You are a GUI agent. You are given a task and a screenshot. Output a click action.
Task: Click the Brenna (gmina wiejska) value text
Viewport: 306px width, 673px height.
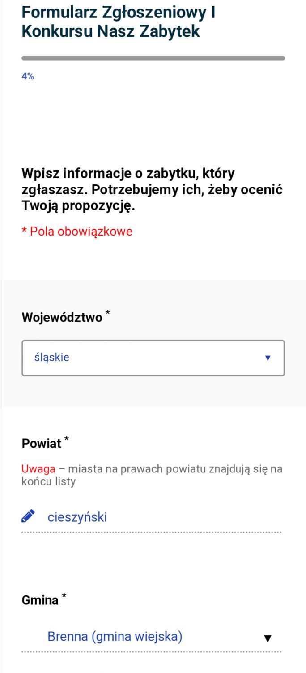(x=115, y=637)
